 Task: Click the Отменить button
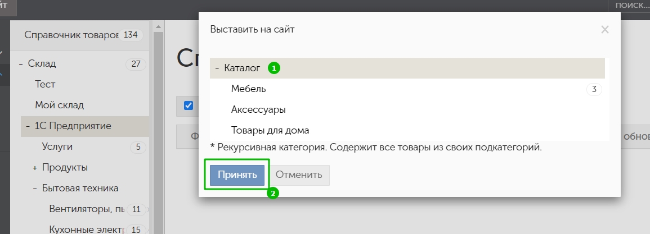tap(299, 175)
